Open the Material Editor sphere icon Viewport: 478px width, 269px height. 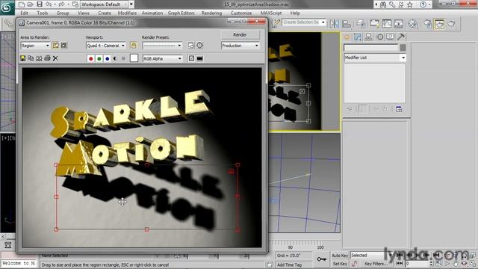[413, 23]
